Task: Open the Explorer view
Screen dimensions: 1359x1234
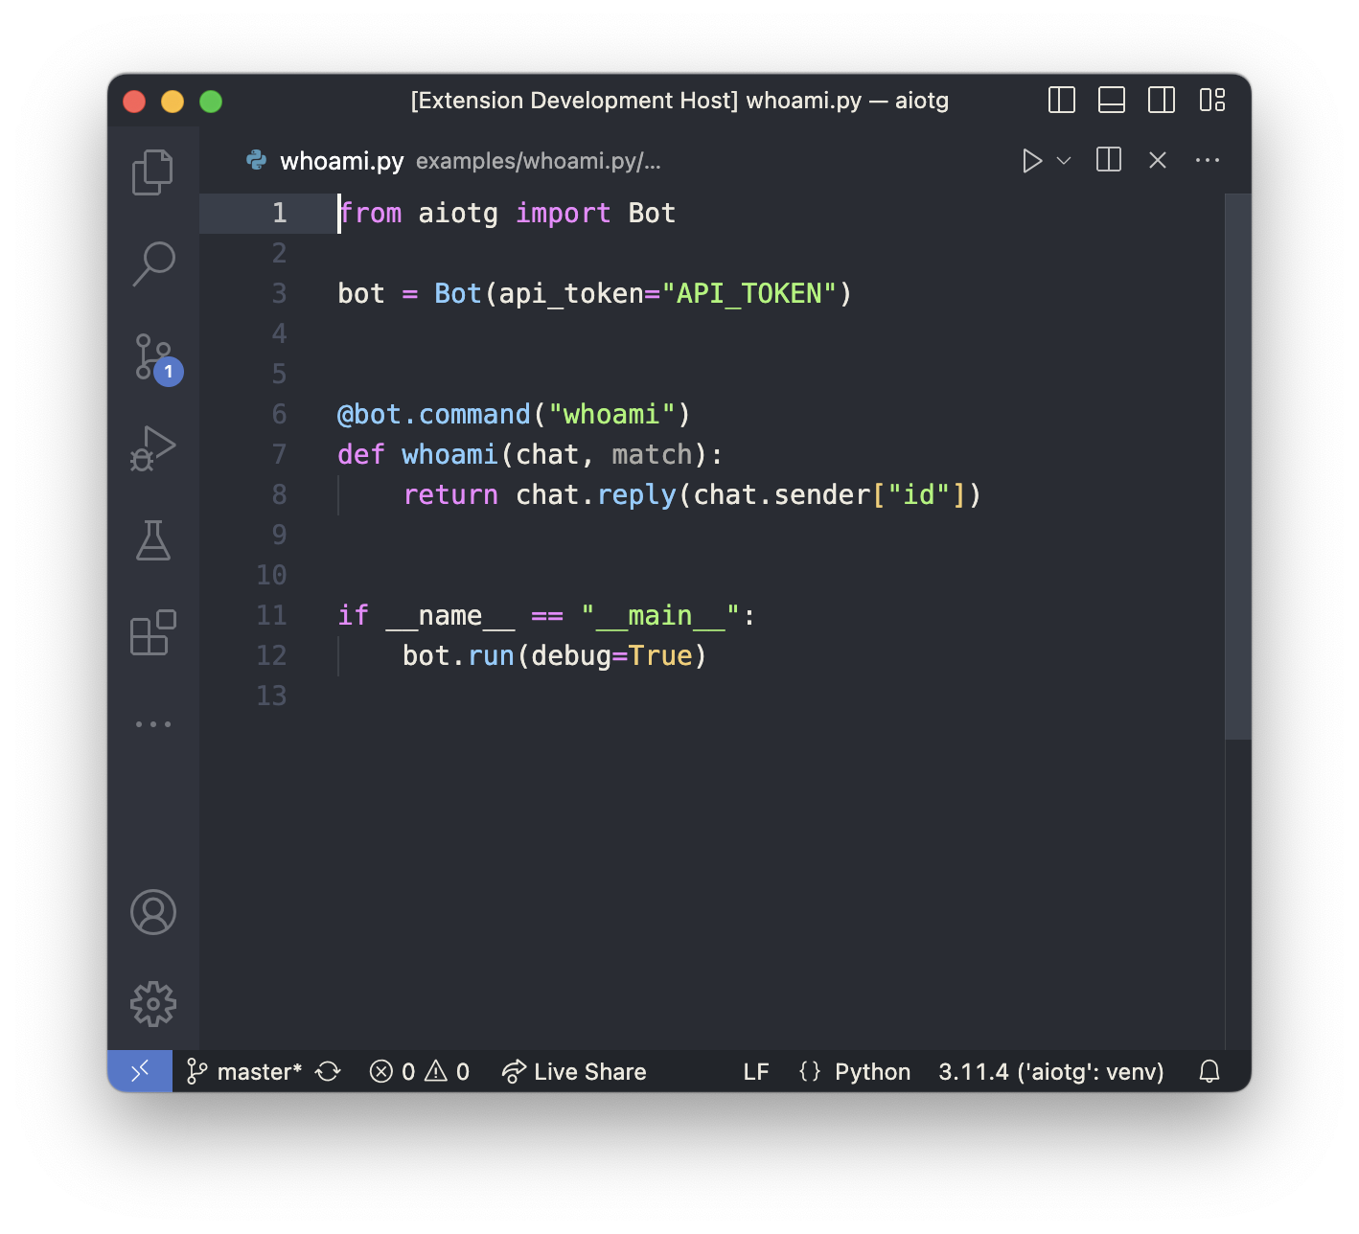Action: click(x=152, y=172)
